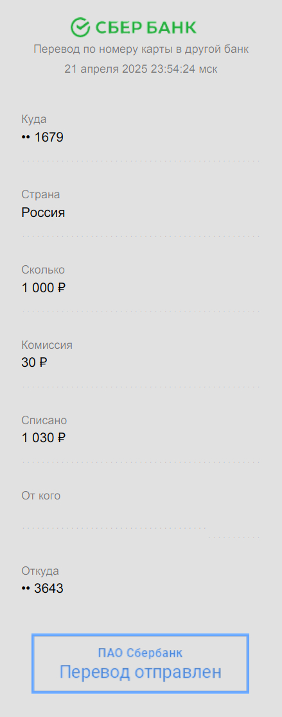This screenshot has width=282, height=717.
Task: Click the СБЕР БАНК logo text
Action: (146, 28)
